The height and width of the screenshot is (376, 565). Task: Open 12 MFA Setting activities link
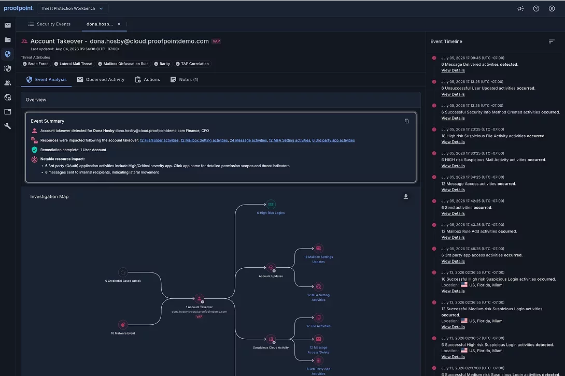(289, 140)
